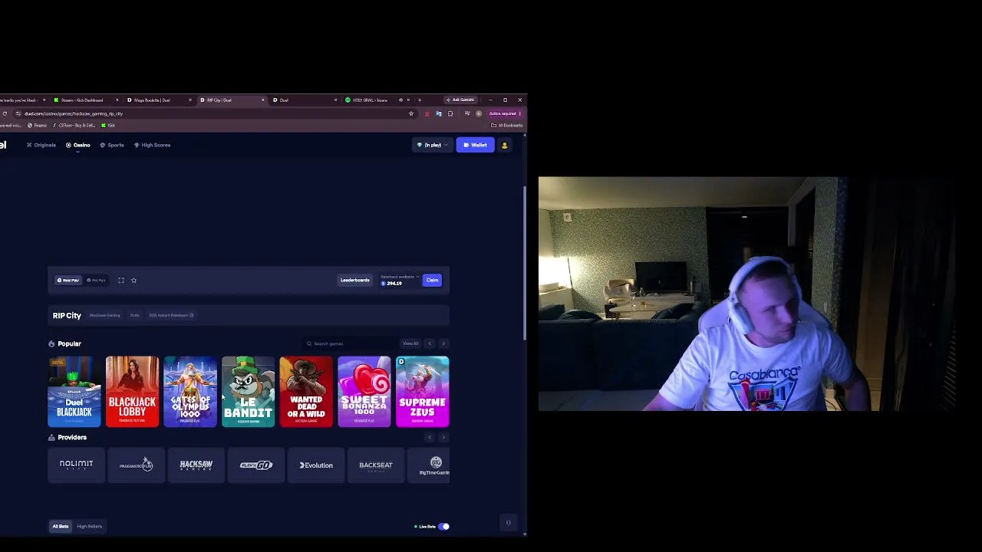Claim the available rakeback

pos(433,281)
